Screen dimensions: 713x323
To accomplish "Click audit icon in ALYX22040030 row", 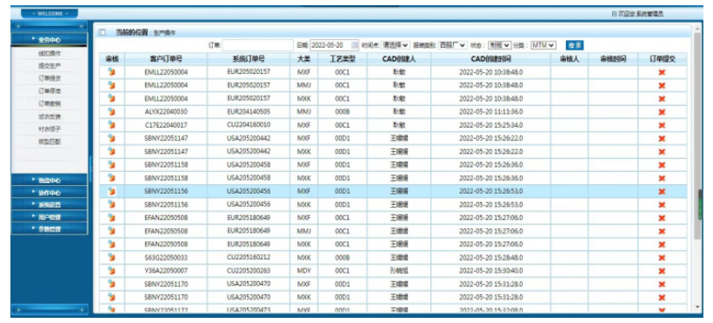I will (111, 111).
